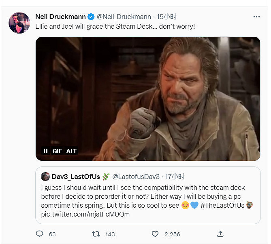
Task: Open Dav3_LastOfUs display name in quote
Action: coord(75,177)
